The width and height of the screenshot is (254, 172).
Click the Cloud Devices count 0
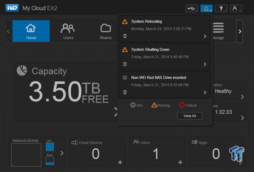point(95,154)
